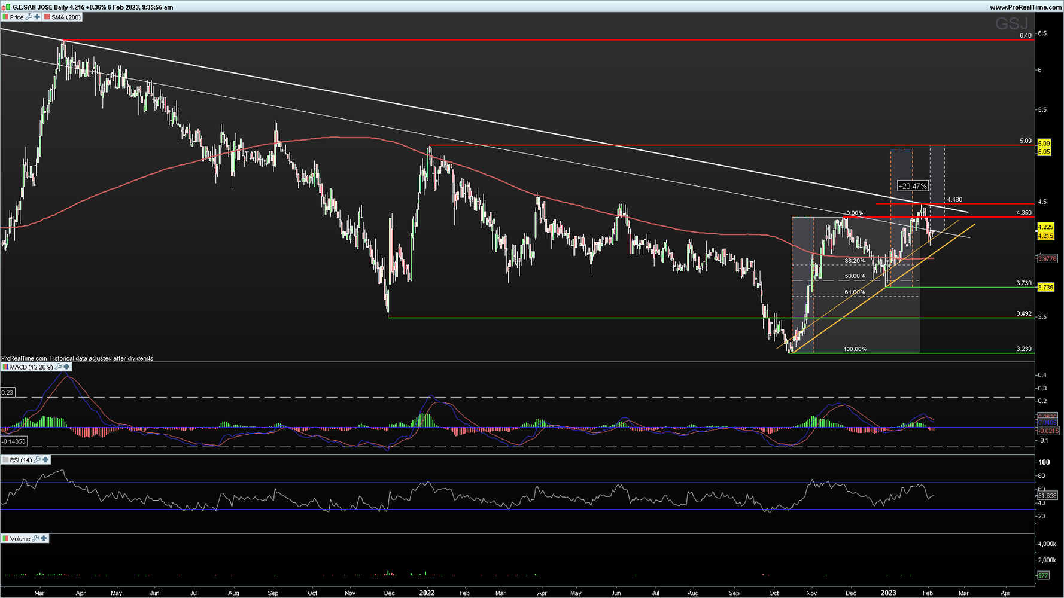Viewport: 1064px width, 598px height.
Task: Select the SMA (200) indicator label
Action: click(x=66, y=17)
